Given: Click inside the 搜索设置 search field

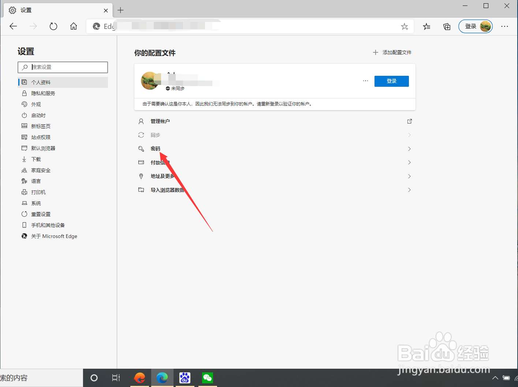Looking at the screenshot, I should click(x=63, y=67).
